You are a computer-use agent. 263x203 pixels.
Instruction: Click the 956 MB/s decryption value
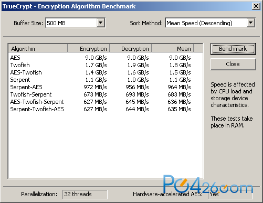[x=137, y=87]
